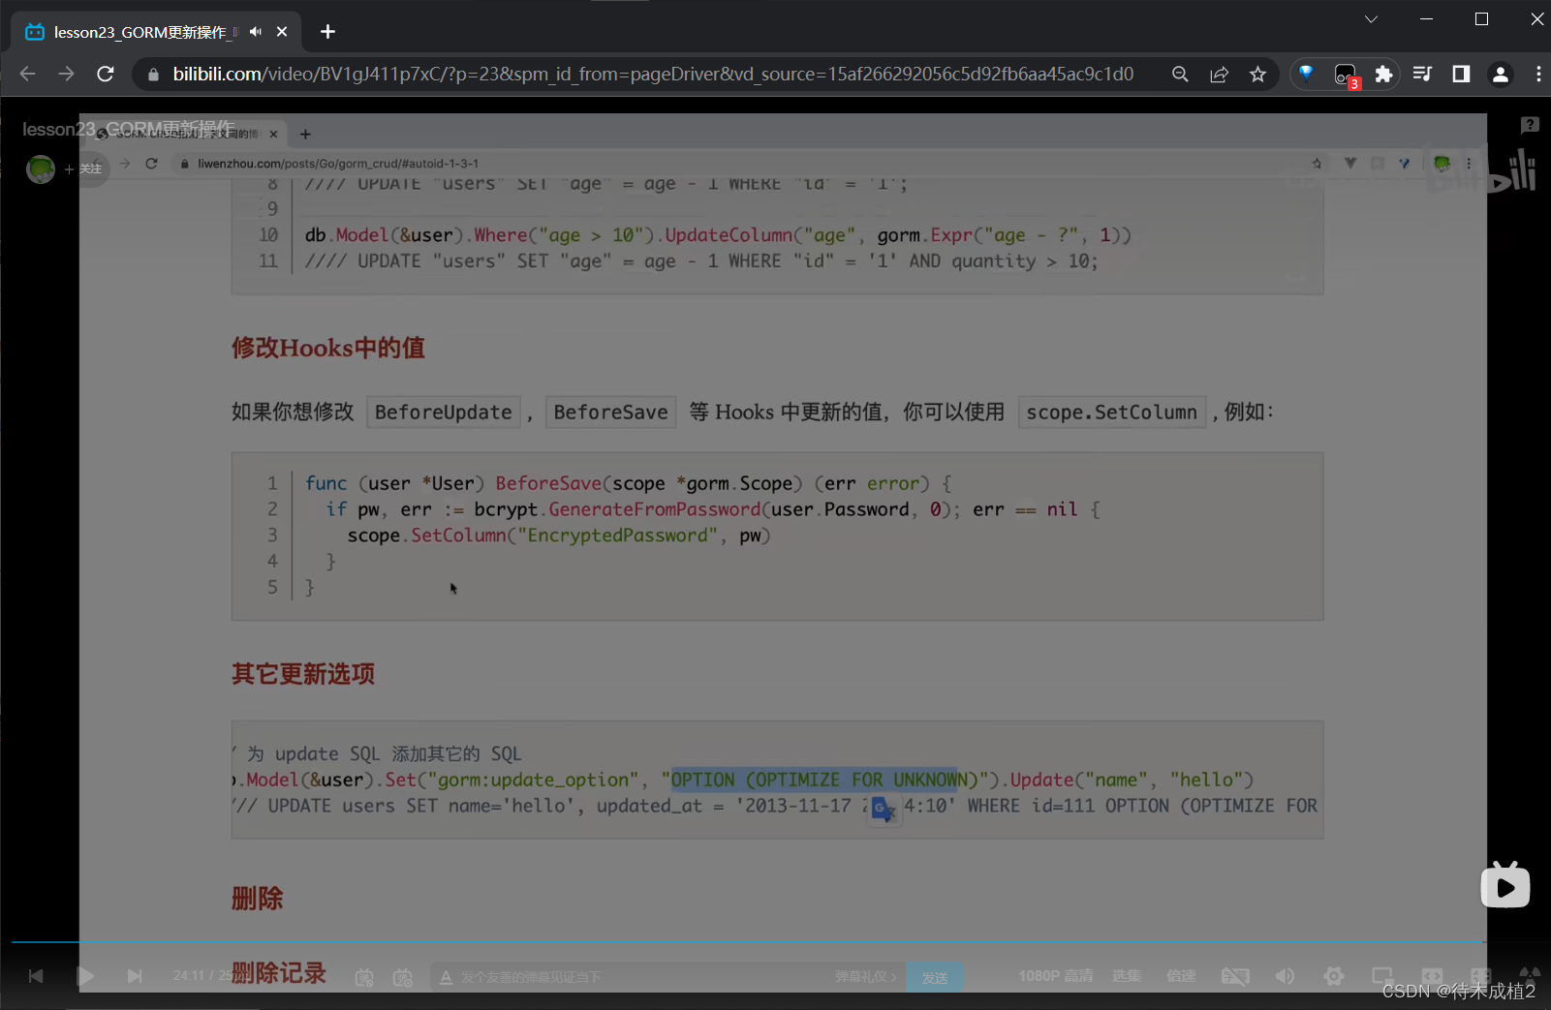
Task: Click the floating bilibili TV play icon
Action: tap(1505, 885)
